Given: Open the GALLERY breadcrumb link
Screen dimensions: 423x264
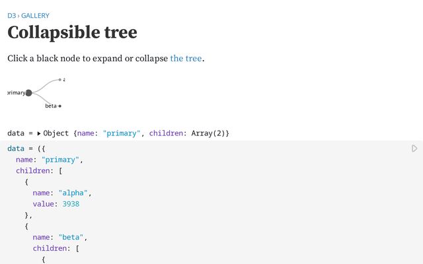Looking at the screenshot, I should 35,16.
